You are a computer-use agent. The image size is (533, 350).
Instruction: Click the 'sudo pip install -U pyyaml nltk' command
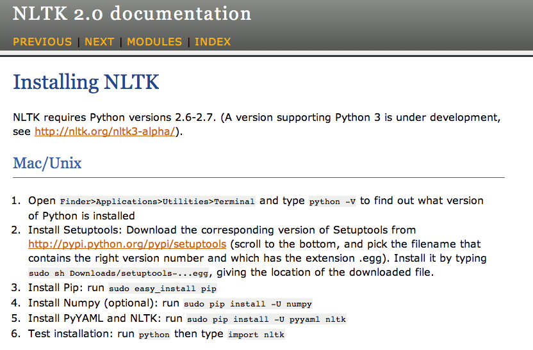pos(266,319)
